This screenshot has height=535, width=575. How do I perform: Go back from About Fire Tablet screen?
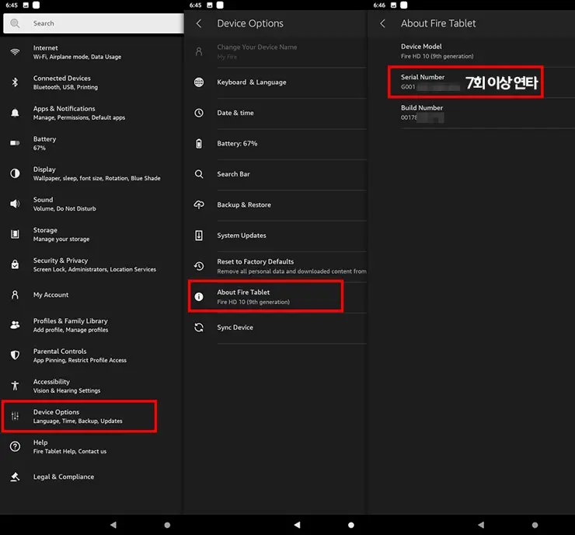coord(382,23)
